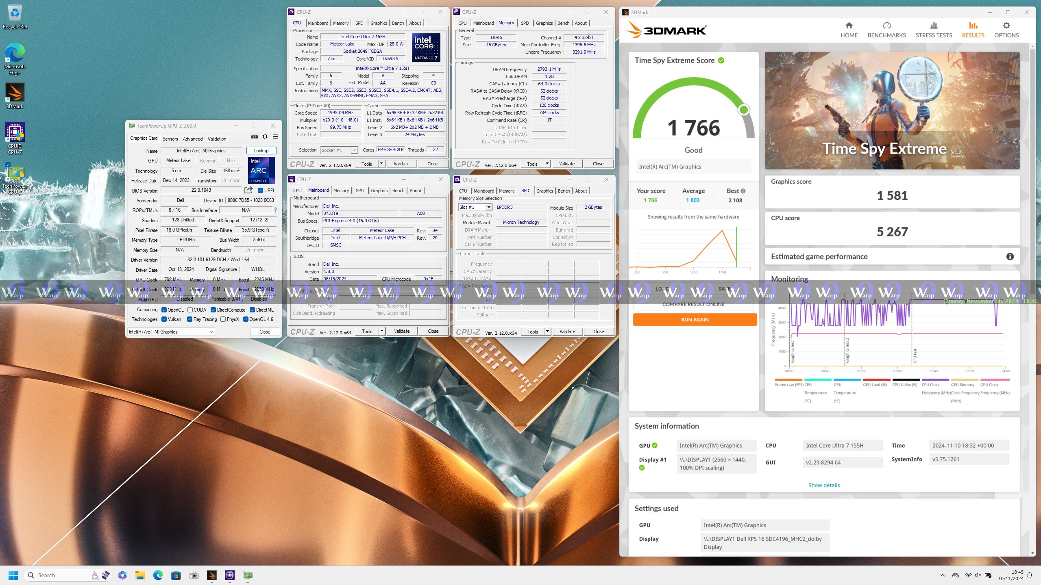The width and height of the screenshot is (1041, 585).
Task: Open Microsoft Store from the taskbar
Action: (x=176, y=575)
